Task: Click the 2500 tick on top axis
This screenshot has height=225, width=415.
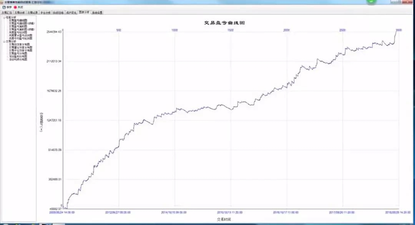Action: [342, 30]
